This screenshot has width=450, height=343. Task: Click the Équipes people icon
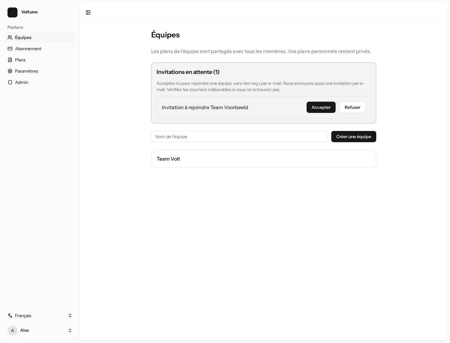pos(10,37)
